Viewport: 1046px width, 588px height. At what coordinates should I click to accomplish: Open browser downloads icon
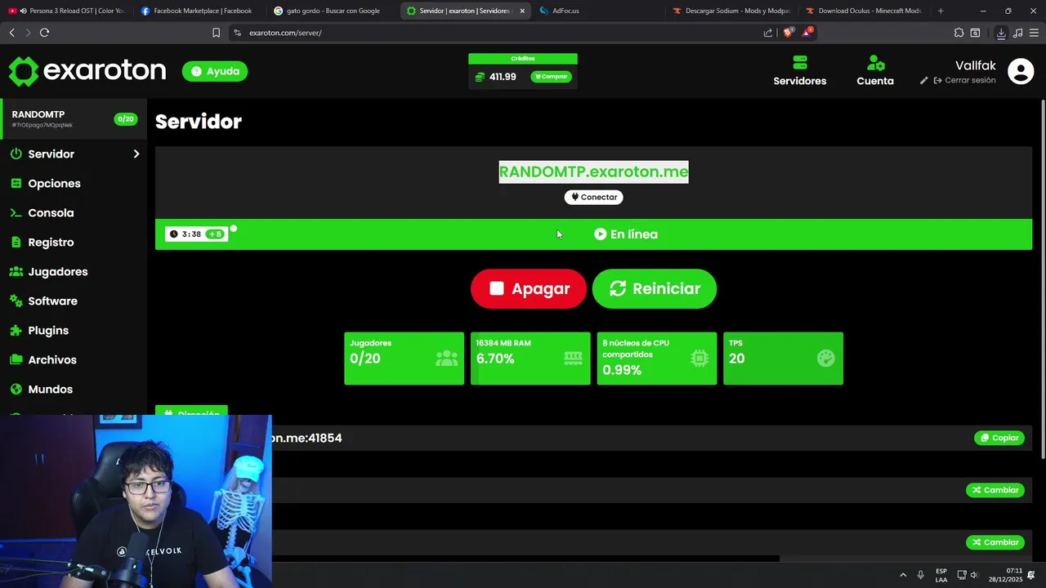[1001, 33]
